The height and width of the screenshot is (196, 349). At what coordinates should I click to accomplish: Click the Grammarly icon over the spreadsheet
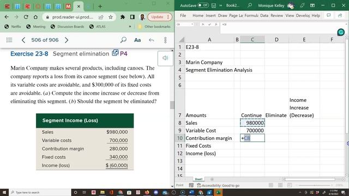coord(341,33)
